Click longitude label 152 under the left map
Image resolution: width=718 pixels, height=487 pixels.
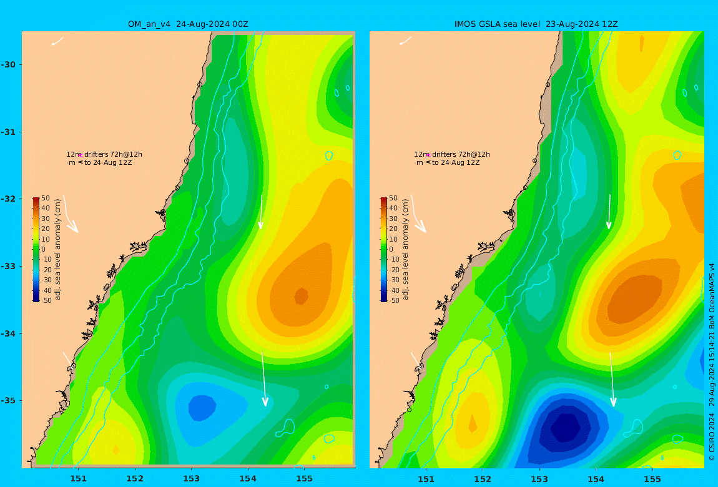pos(135,479)
